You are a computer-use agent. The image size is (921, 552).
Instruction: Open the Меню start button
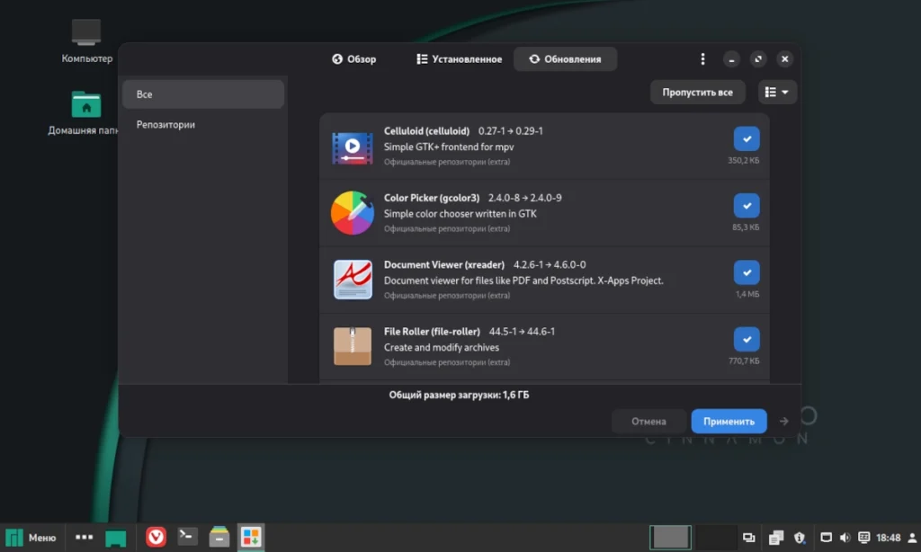31,538
